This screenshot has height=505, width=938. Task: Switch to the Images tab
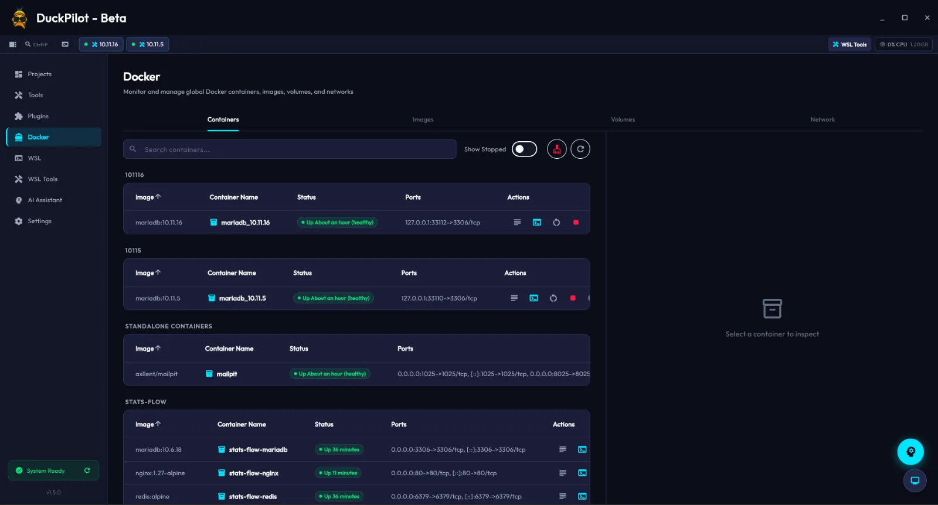click(423, 120)
